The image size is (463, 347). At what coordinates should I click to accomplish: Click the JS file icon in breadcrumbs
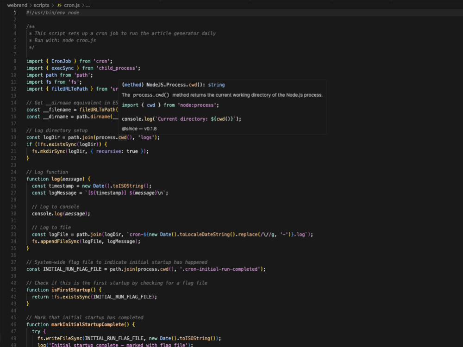59,5
